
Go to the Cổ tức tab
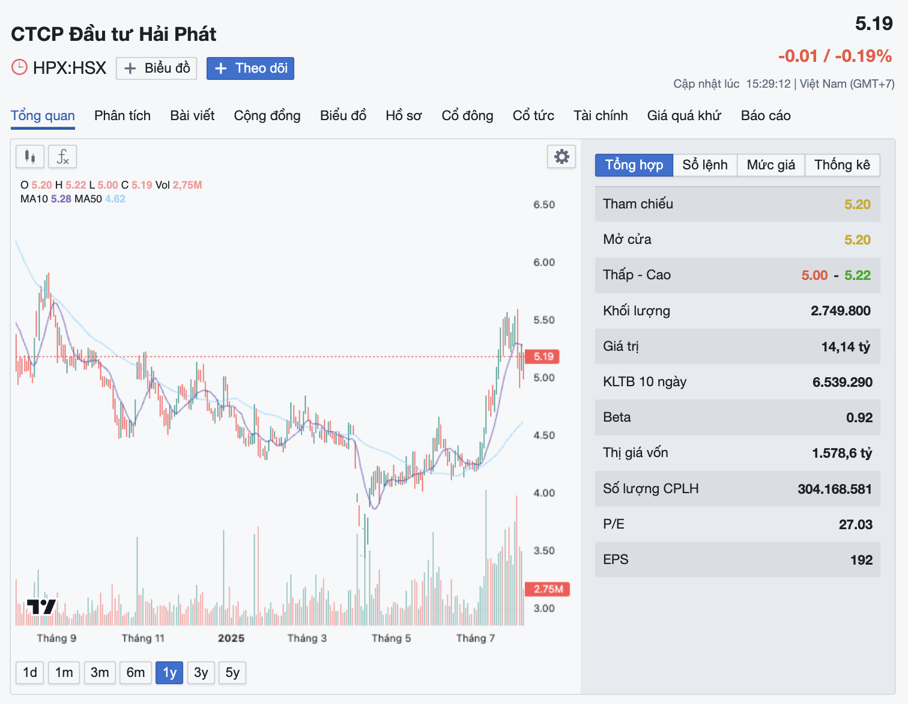[533, 115]
